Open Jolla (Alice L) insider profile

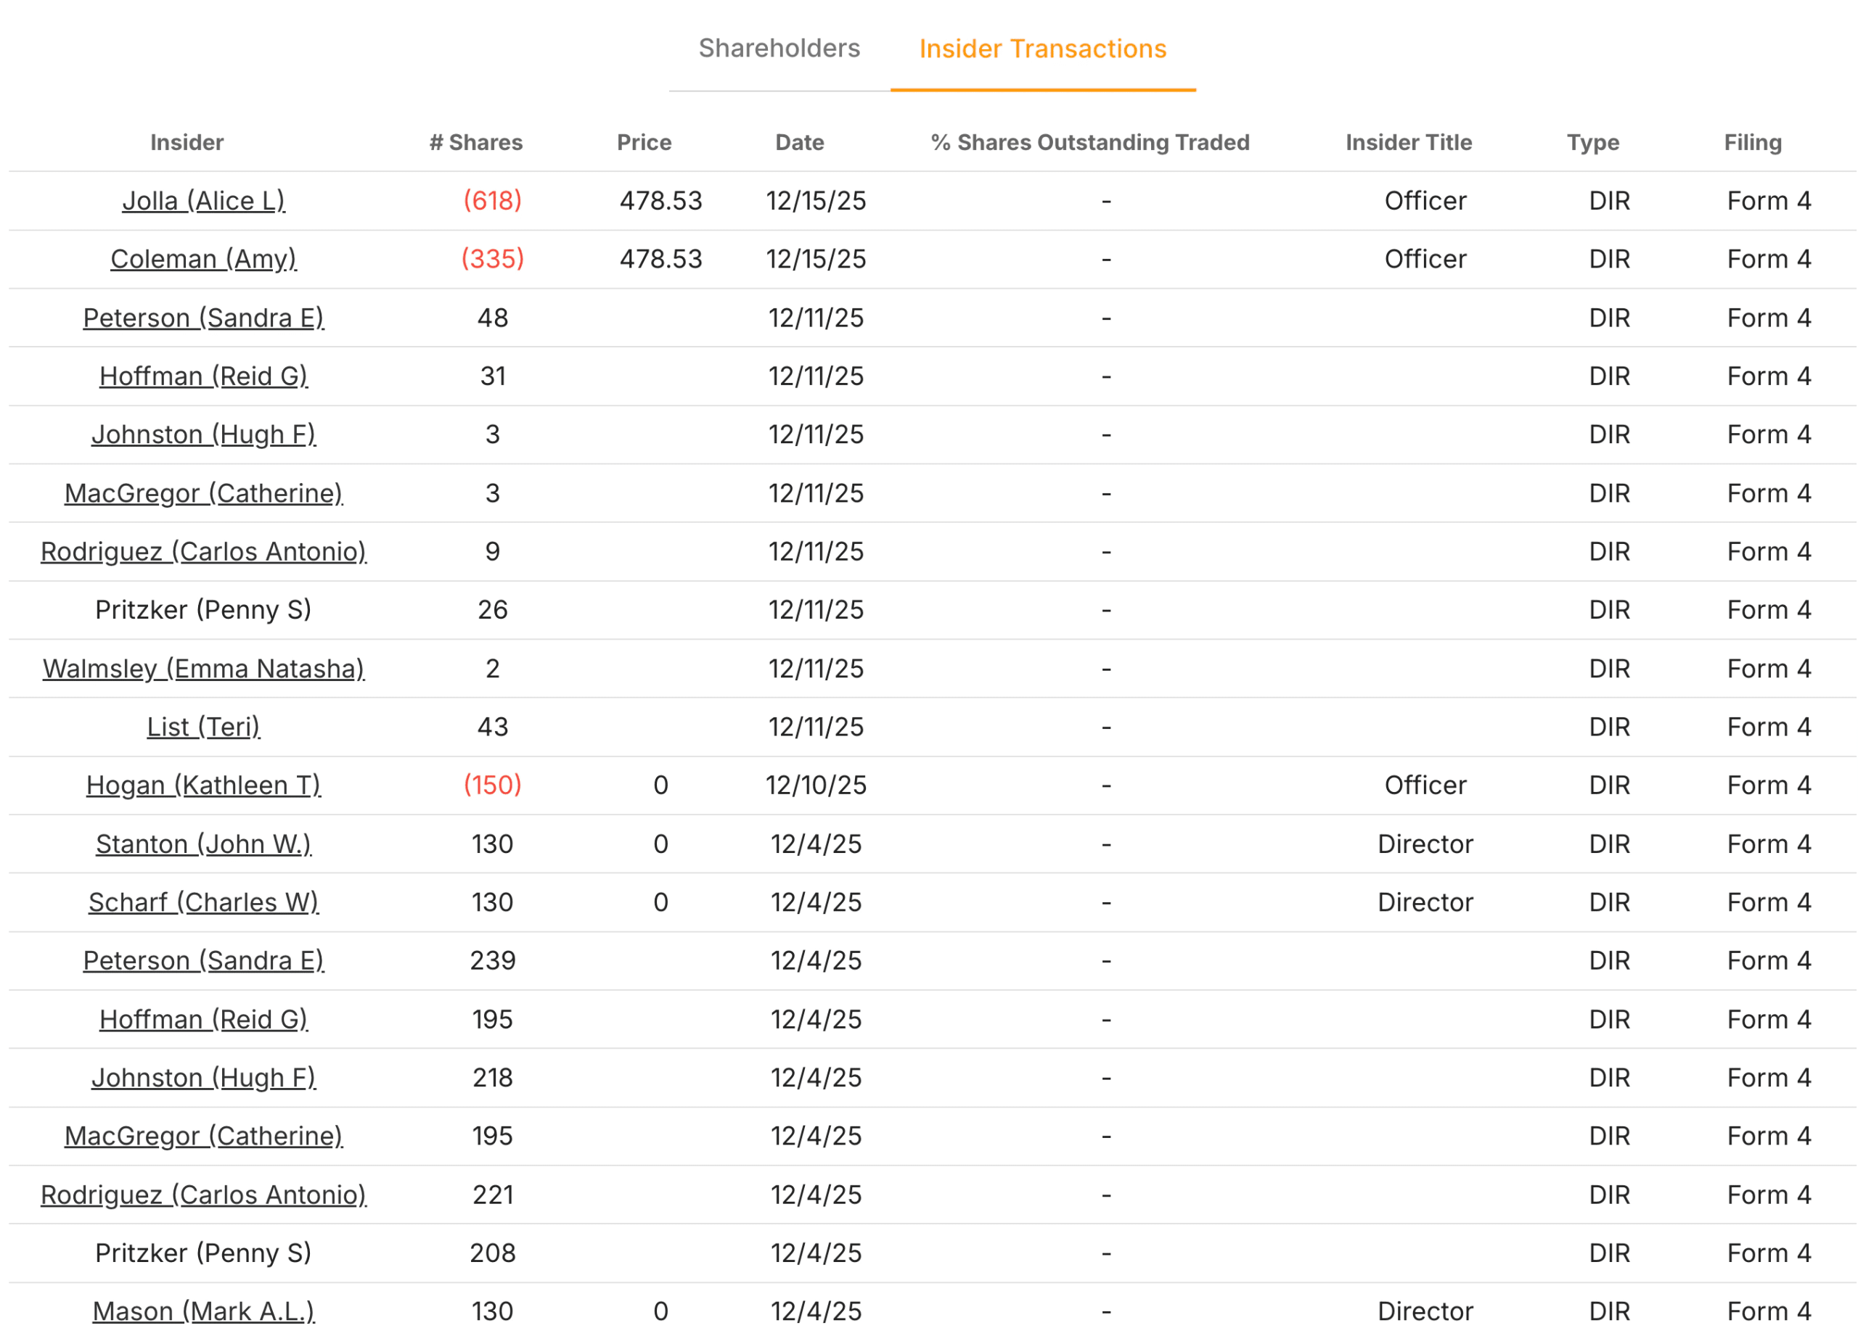click(x=204, y=201)
